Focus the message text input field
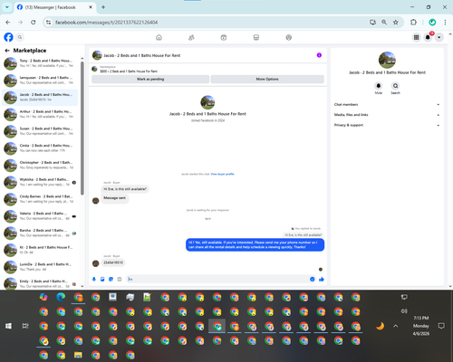 click(217, 280)
